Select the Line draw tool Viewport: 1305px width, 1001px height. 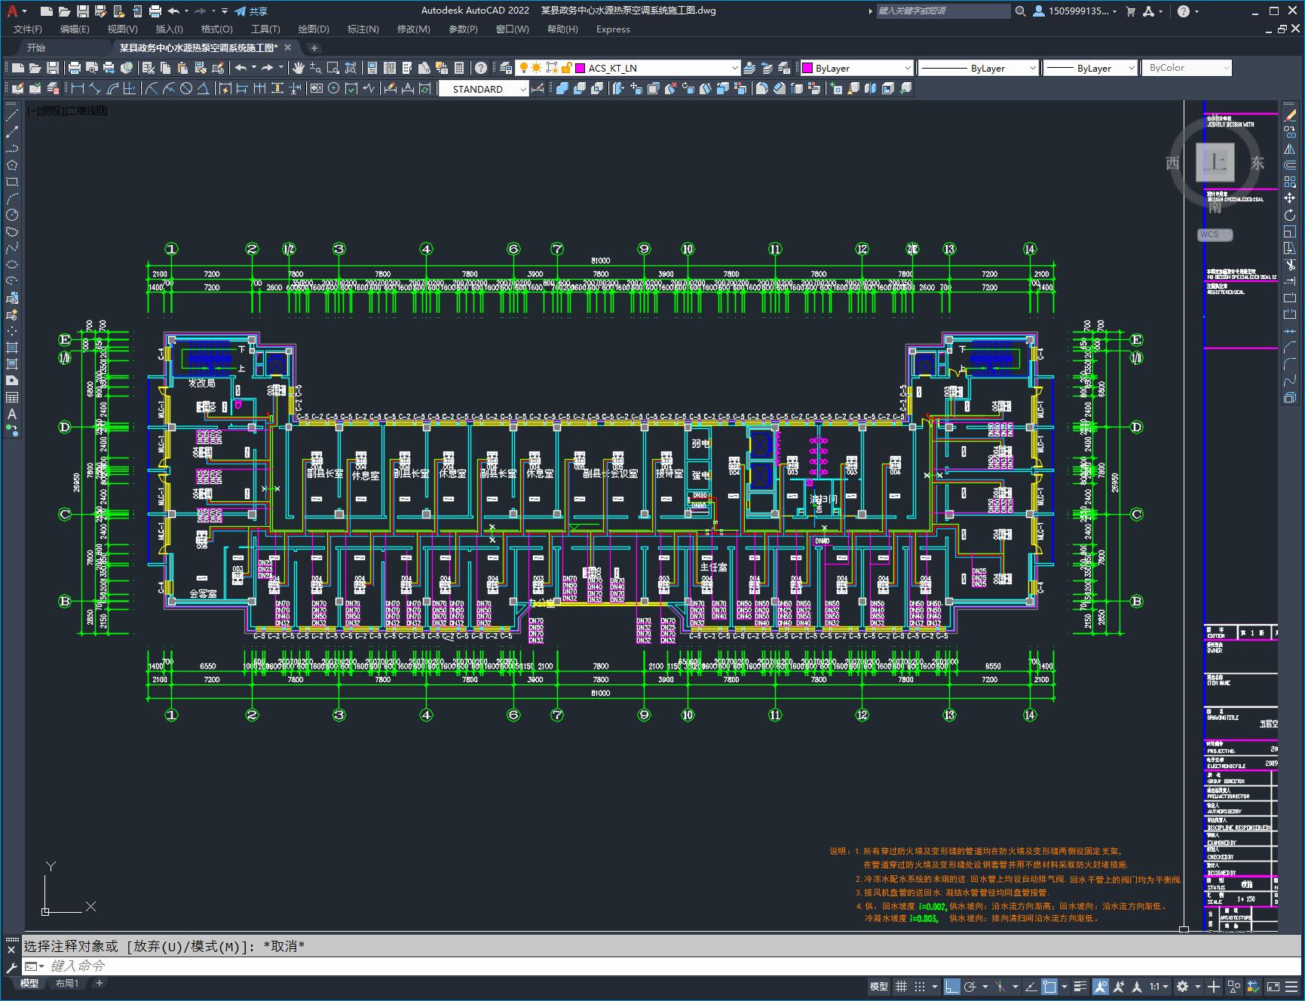12,115
